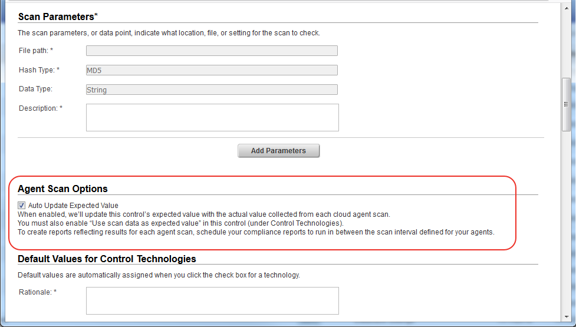Click the Description label
The width and height of the screenshot is (576, 327).
click(38, 108)
